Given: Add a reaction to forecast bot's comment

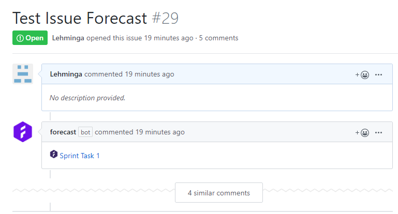Looking at the screenshot, I should 362,133.
